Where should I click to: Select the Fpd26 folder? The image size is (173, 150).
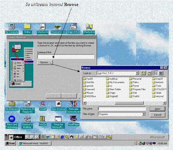(88, 79)
